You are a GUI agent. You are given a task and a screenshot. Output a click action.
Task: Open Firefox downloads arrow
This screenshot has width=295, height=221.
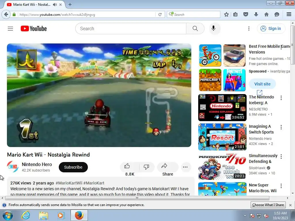(256, 14)
